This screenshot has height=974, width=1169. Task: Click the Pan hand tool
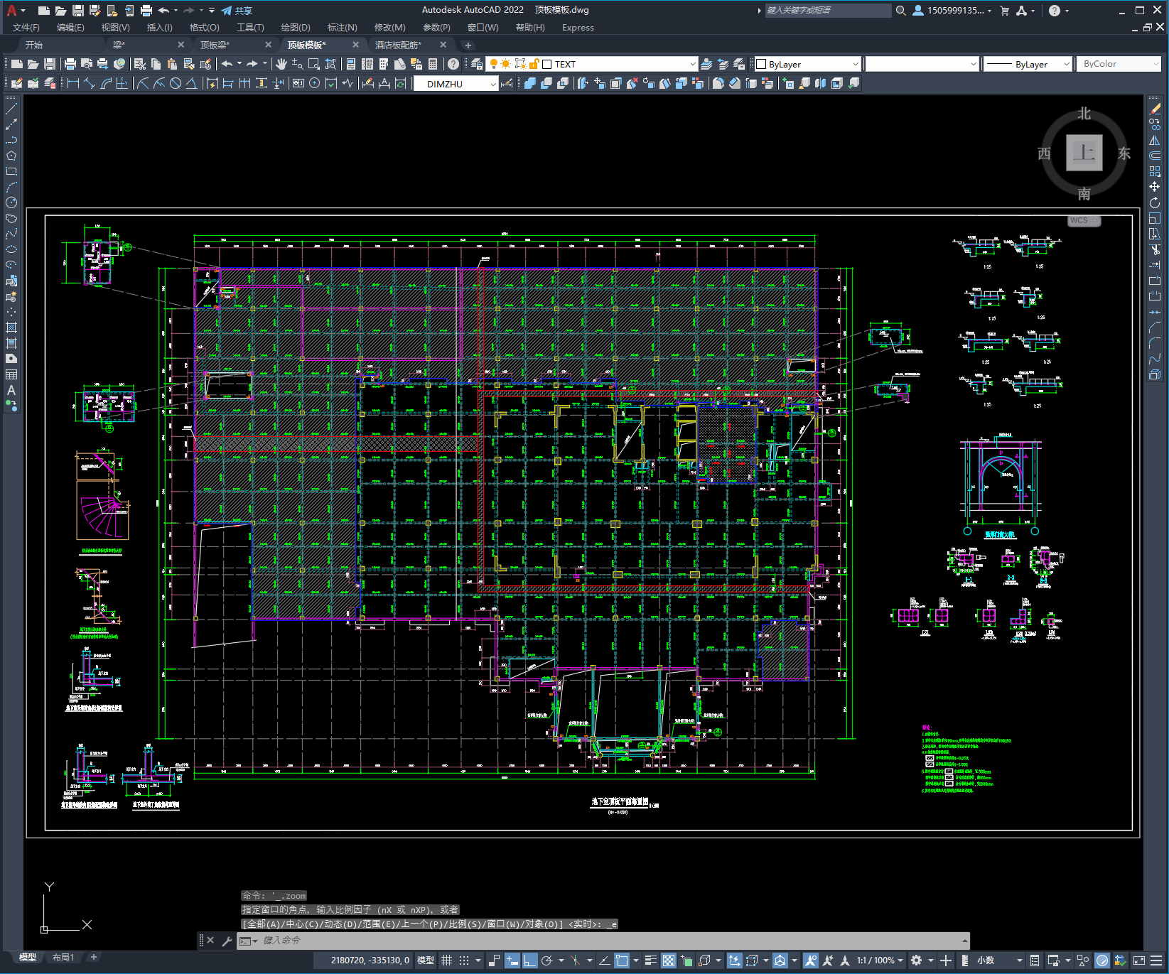tap(281, 64)
